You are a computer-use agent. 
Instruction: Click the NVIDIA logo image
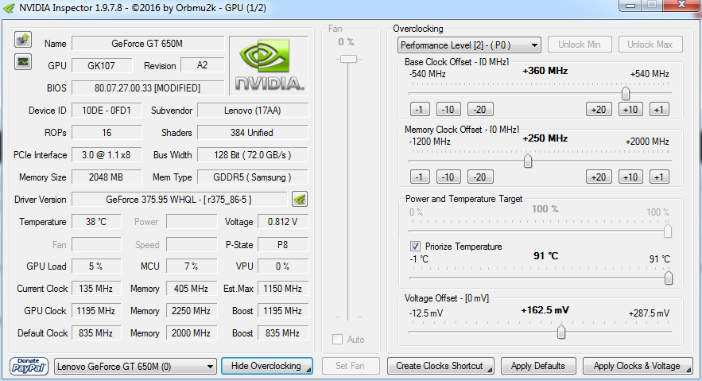pyautogui.click(x=269, y=65)
